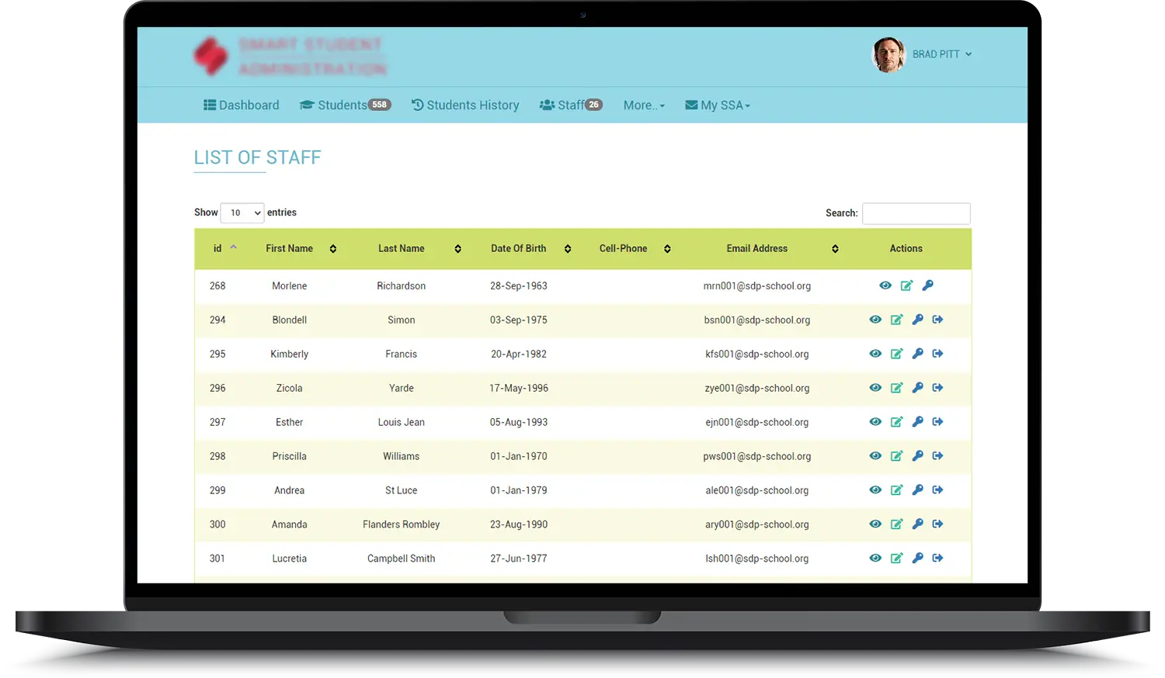Click key icon for Kimberly Francis

tap(917, 354)
